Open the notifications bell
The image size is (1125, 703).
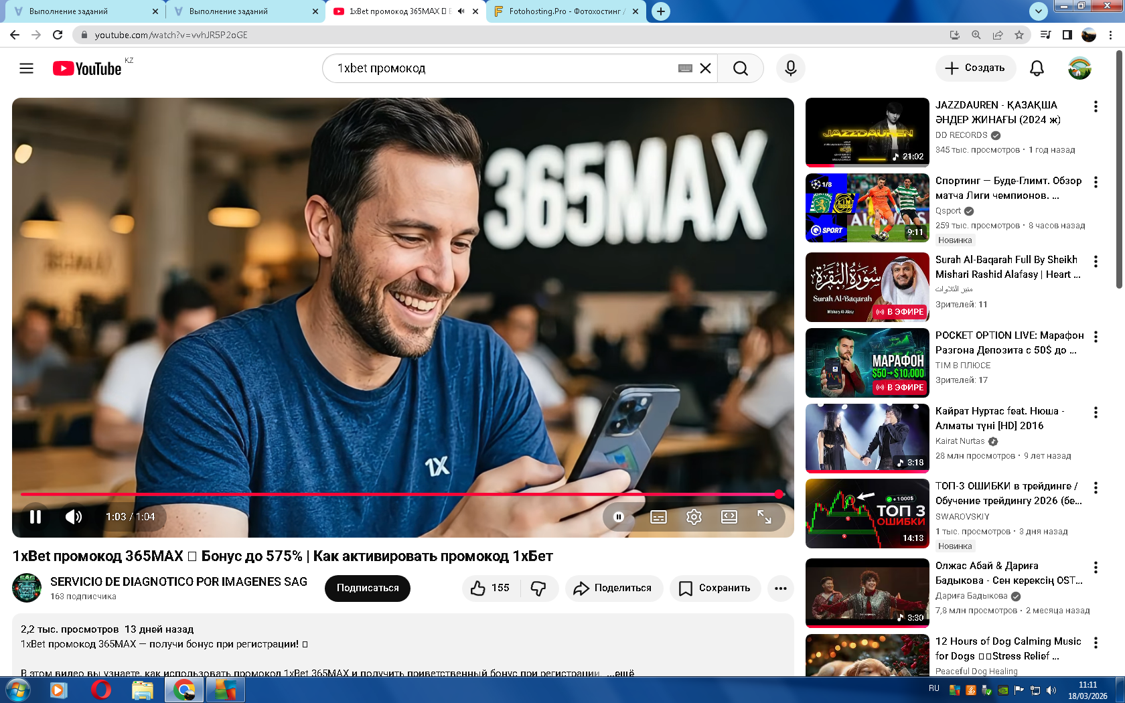coord(1037,68)
